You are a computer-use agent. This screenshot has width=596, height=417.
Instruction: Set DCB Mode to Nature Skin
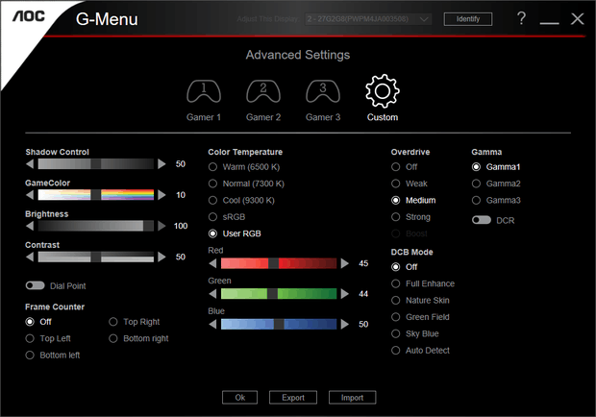click(x=420, y=301)
